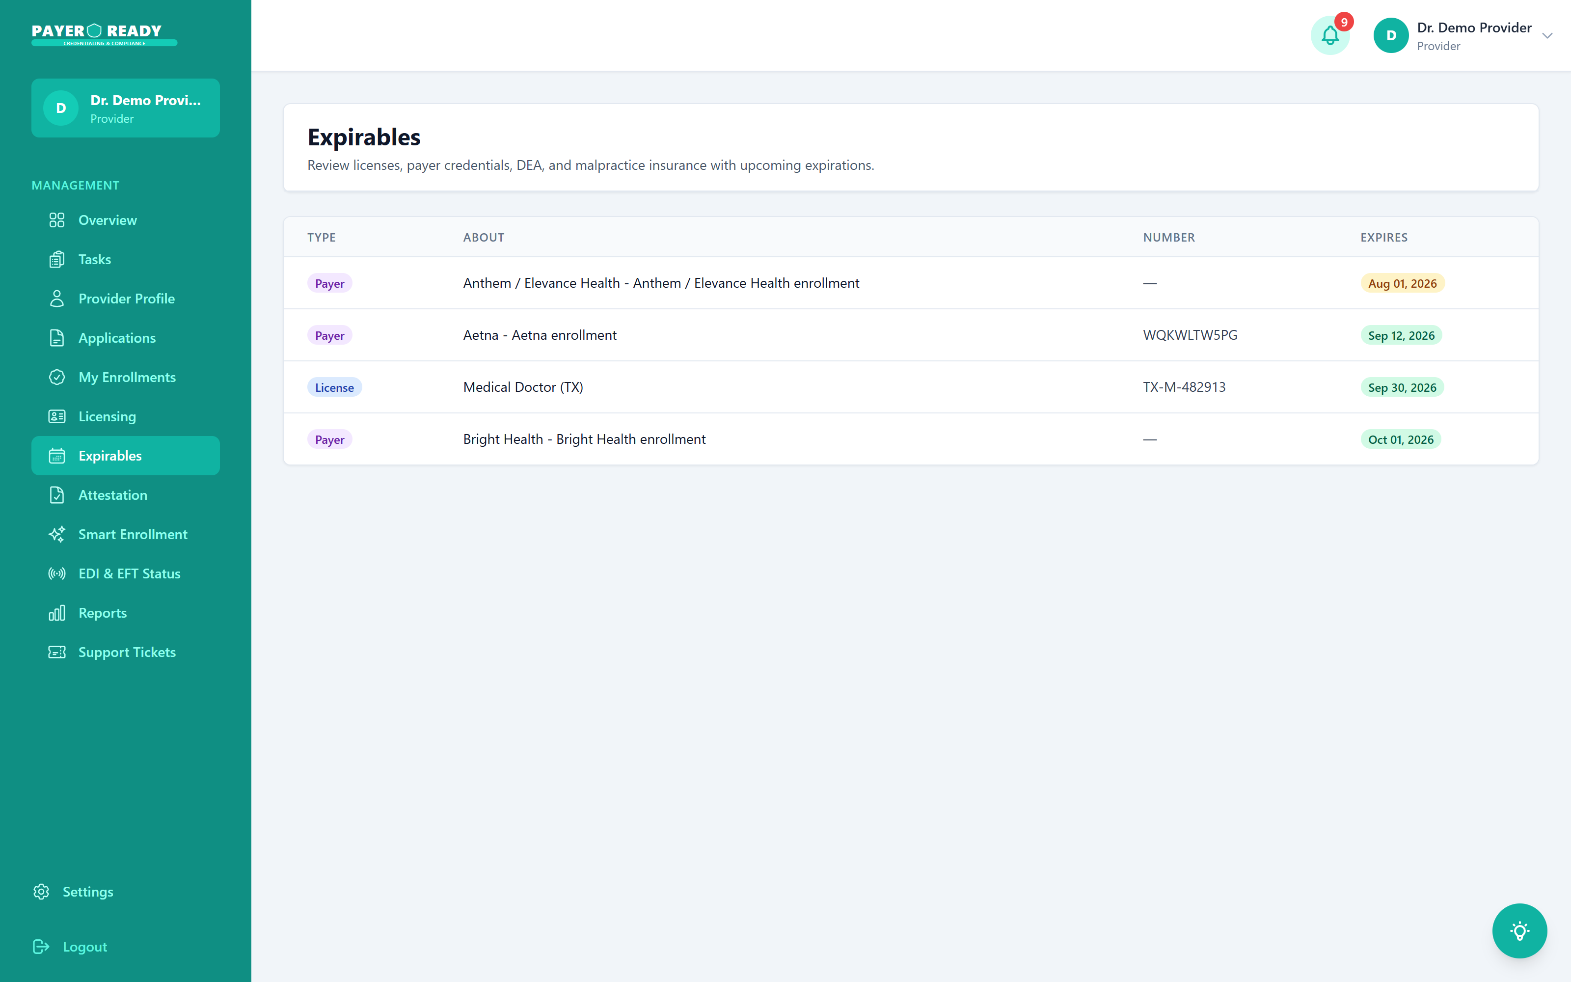Click the Tasks clipboard icon
Screen dimensions: 1571x982
pos(57,259)
